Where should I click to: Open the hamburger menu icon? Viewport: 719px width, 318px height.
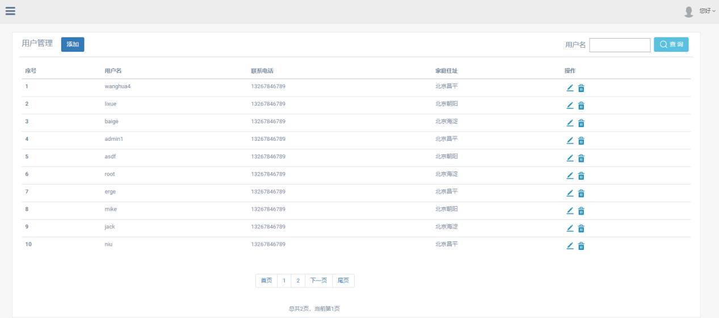10,11
